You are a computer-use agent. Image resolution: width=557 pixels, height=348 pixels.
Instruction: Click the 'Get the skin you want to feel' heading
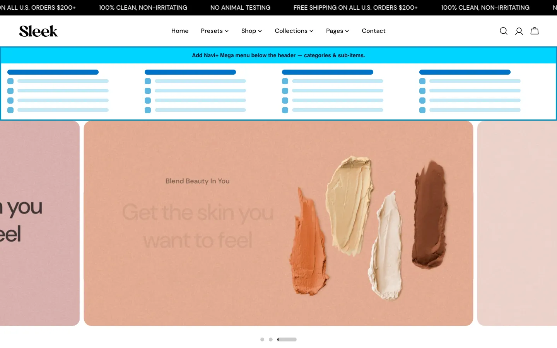point(198,226)
